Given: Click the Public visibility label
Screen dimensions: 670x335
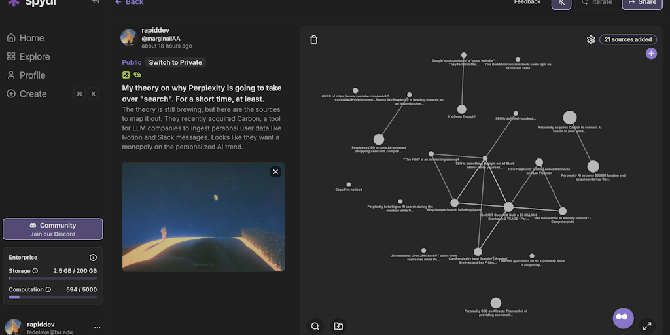Looking at the screenshot, I should (132, 62).
